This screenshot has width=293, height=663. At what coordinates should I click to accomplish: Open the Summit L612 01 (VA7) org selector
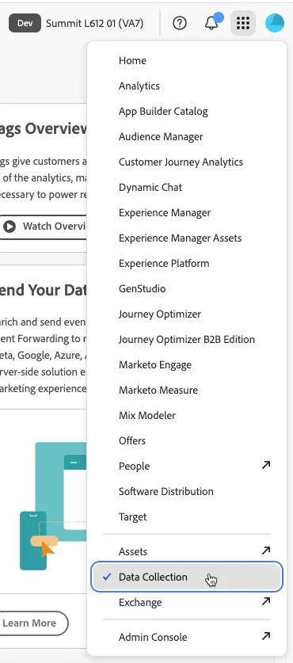(x=95, y=23)
